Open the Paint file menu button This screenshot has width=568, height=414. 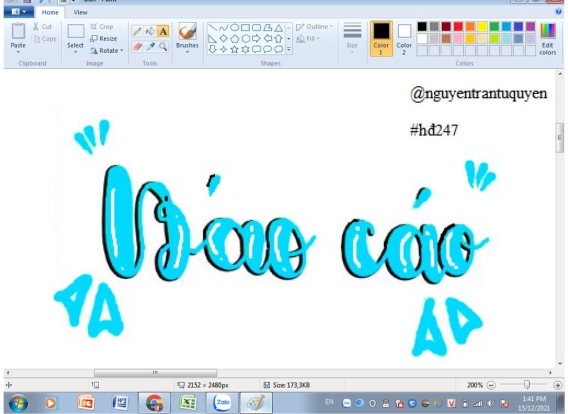19,12
